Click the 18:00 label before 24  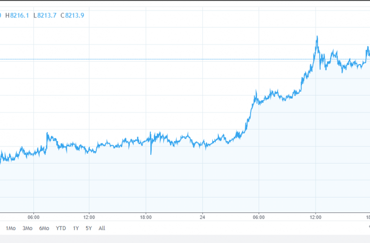(x=146, y=217)
